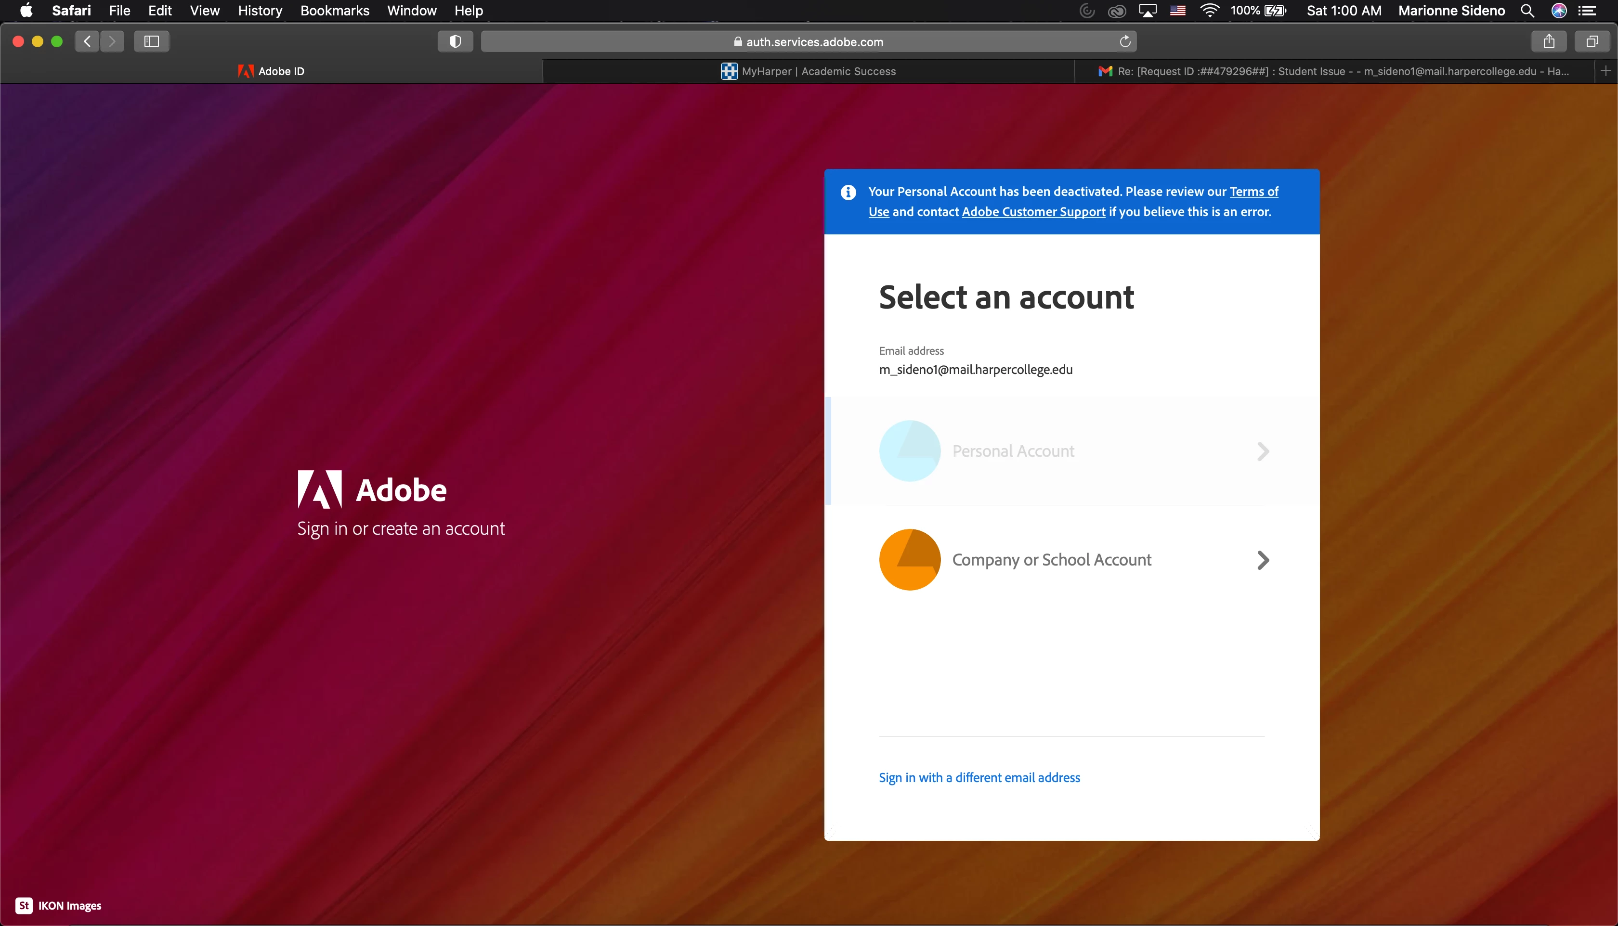Open the Siri icon in menu bar
1618x926 pixels.
[x=1559, y=11]
